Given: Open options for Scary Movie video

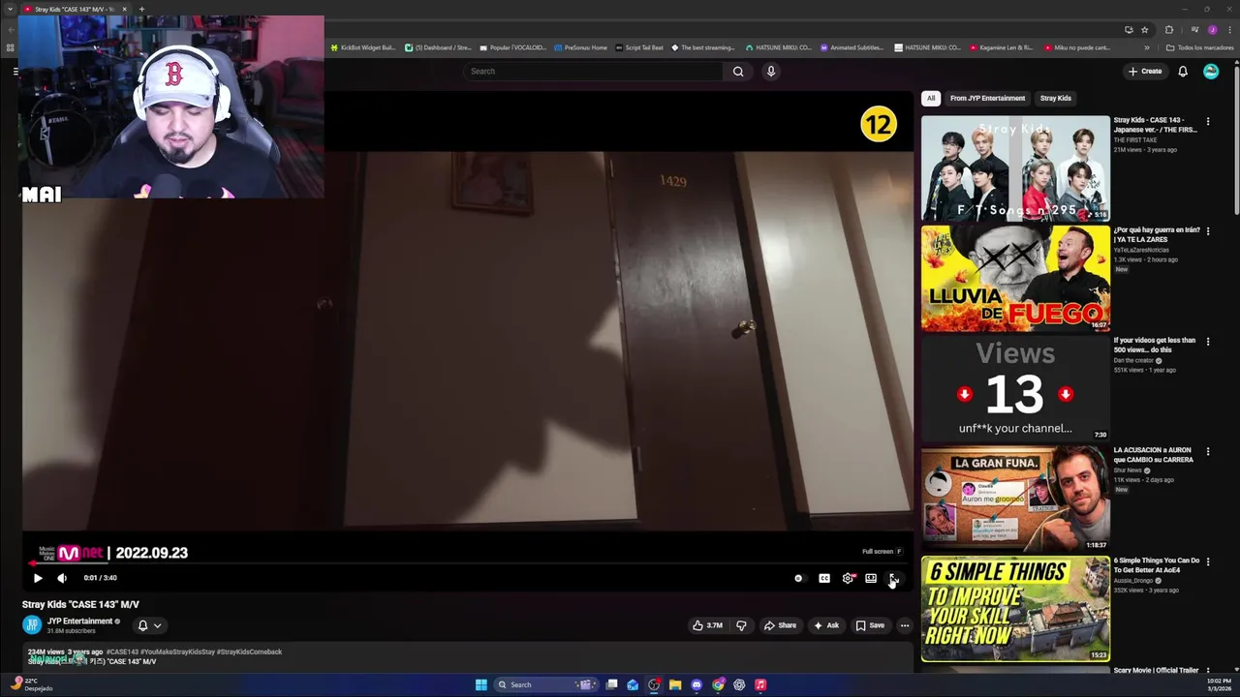Looking at the screenshot, I should [1208, 671].
